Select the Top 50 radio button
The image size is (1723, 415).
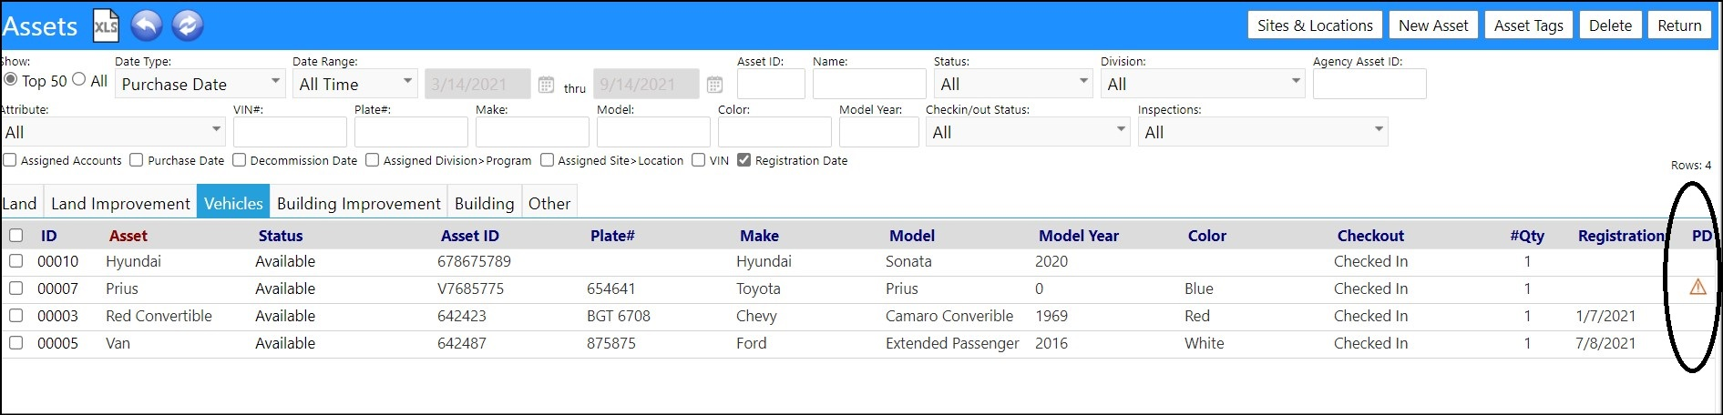click(x=11, y=80)
